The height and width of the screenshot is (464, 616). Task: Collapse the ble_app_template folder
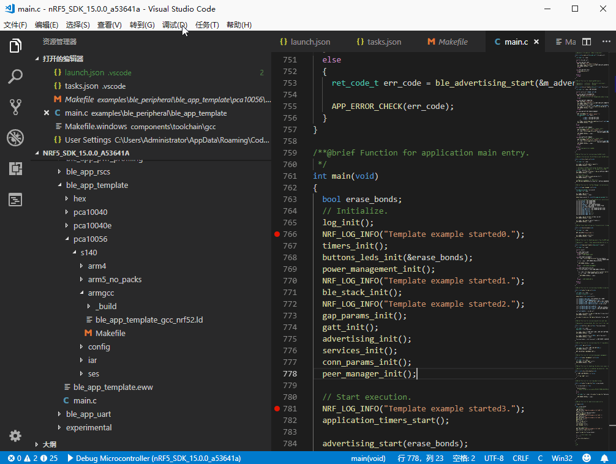coord(59,185)
